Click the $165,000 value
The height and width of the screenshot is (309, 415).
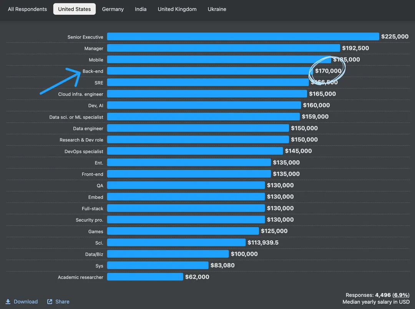tap(322, 94)
